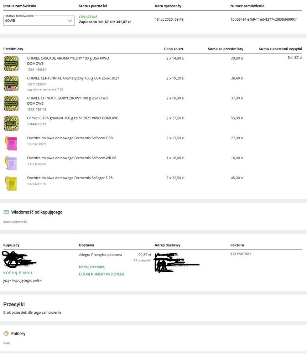Click DODAJ NUMERY PRZESYŁEK link

(102, 274)
